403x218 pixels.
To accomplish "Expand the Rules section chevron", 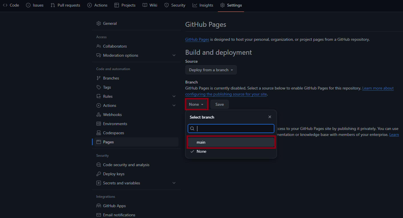I will point(174,96).
